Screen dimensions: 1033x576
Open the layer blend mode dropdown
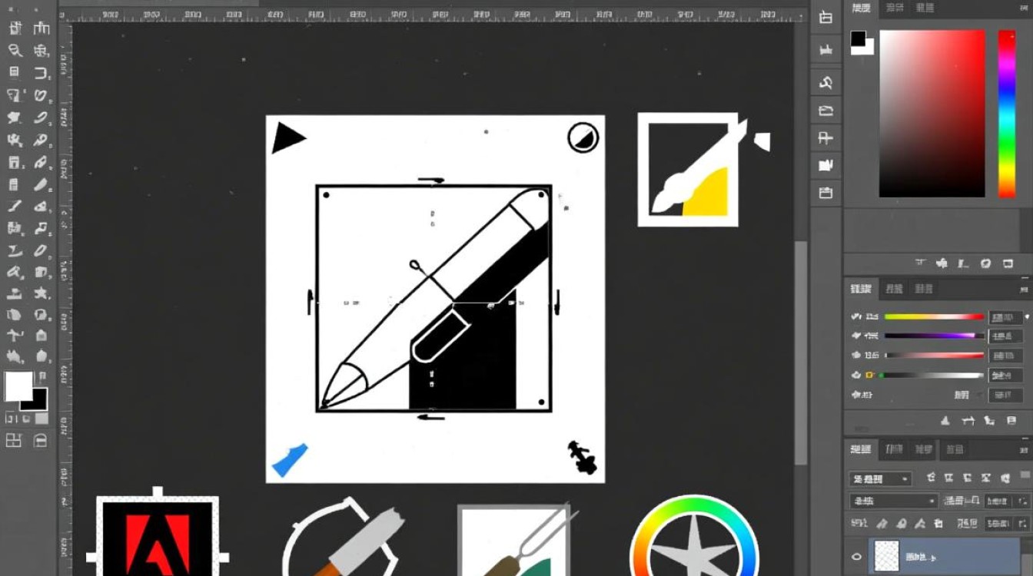(x=893, y=501)
